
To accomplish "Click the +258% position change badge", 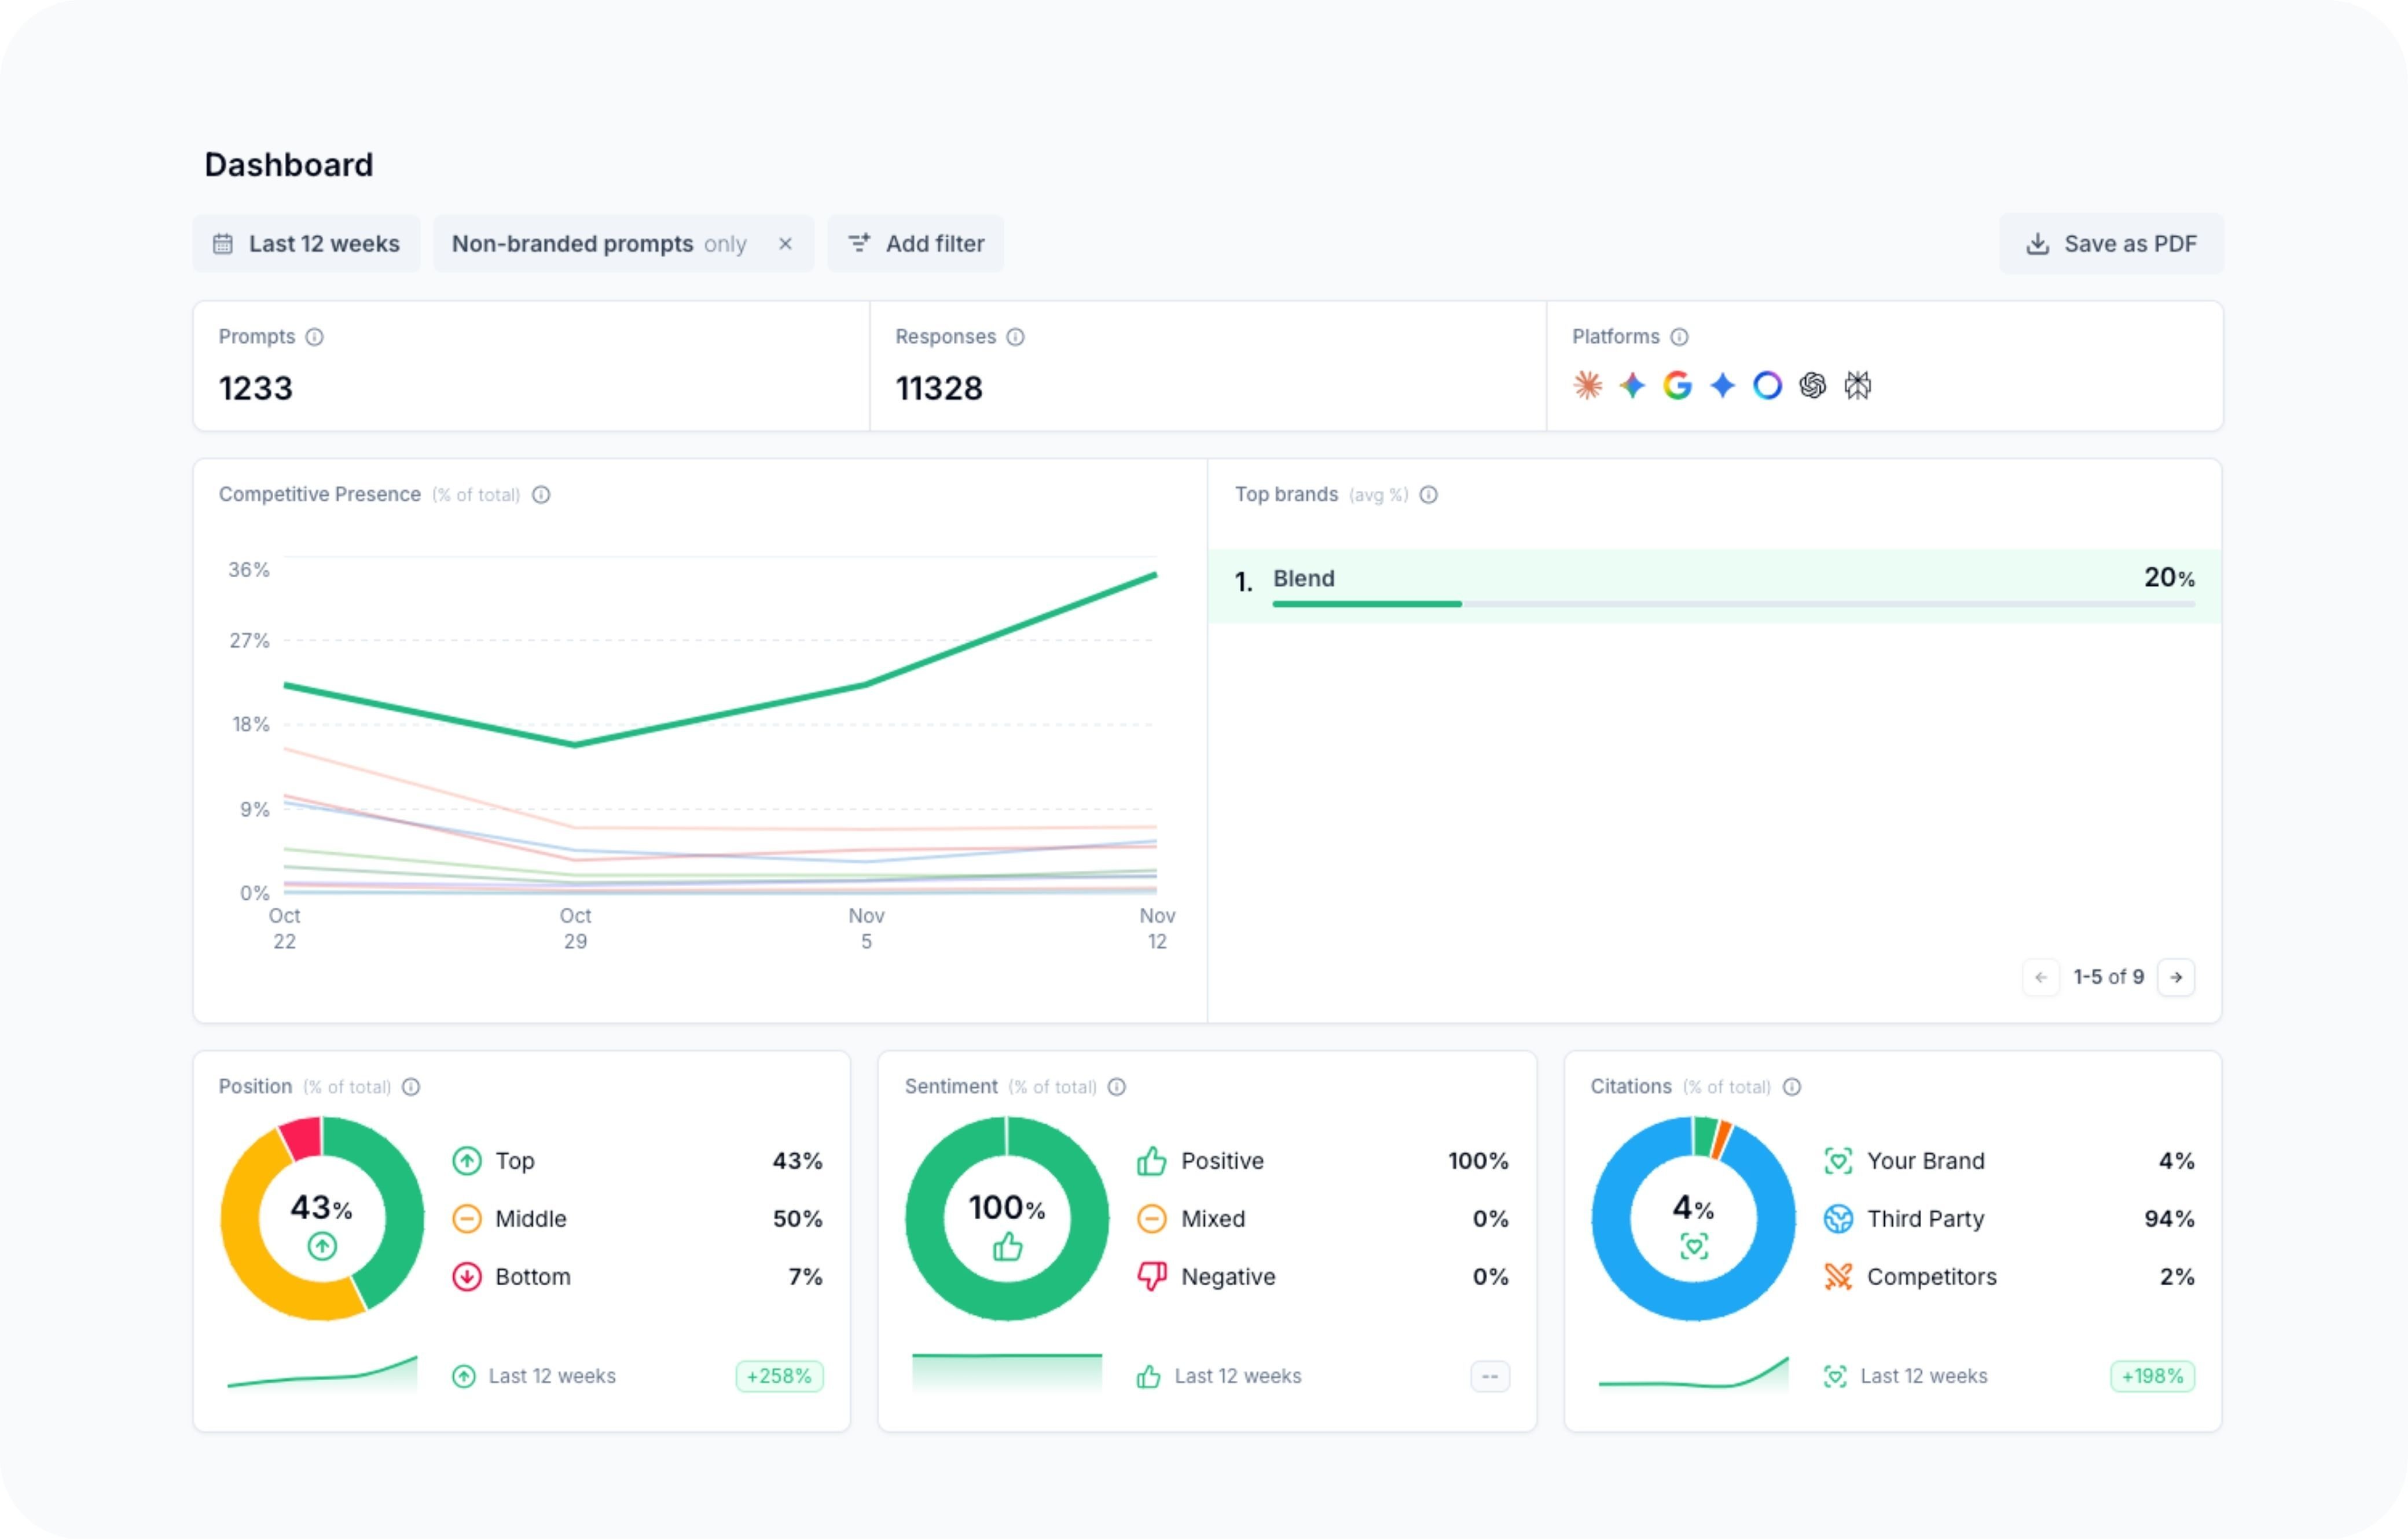I will tap(779, 1376).
